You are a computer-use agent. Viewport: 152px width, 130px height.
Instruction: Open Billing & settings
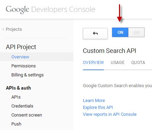coord(28,75)
